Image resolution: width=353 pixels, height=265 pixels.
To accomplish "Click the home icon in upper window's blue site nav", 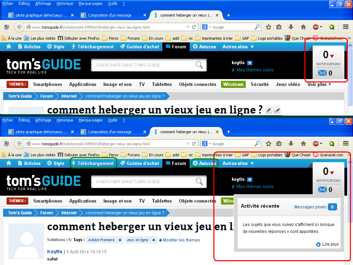I will pyautogui.click(x=9, y=47).
